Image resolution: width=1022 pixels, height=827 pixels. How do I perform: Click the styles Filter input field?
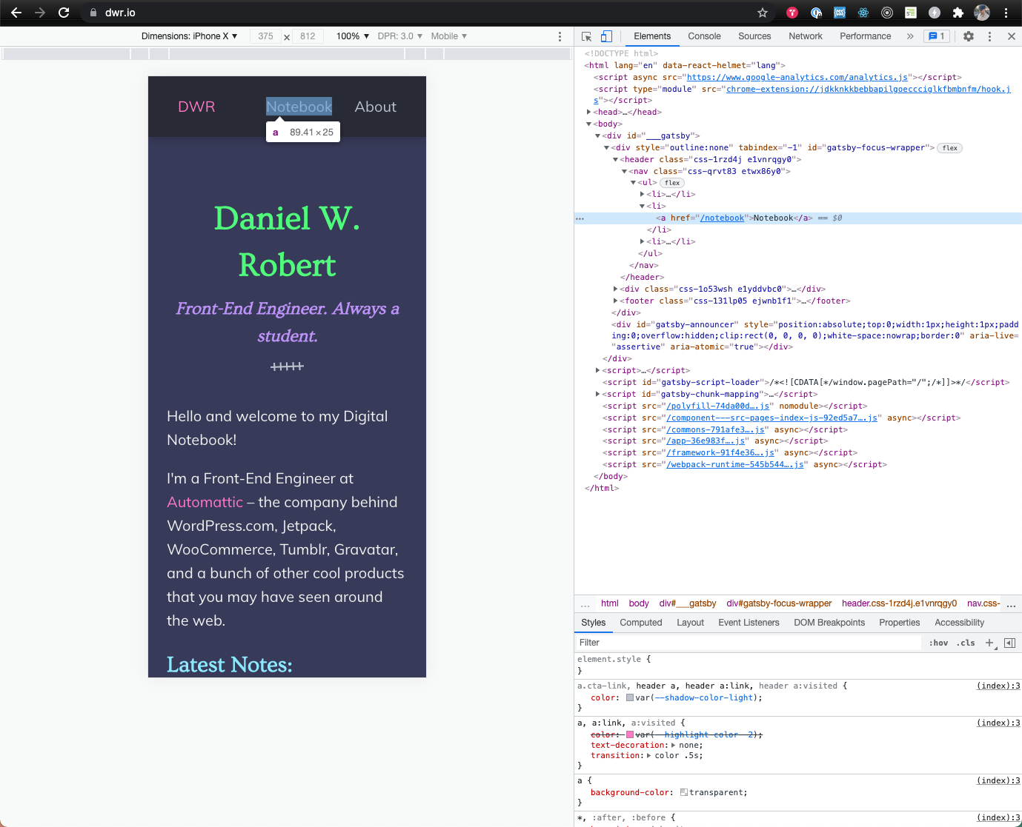[x=749, y=643]
